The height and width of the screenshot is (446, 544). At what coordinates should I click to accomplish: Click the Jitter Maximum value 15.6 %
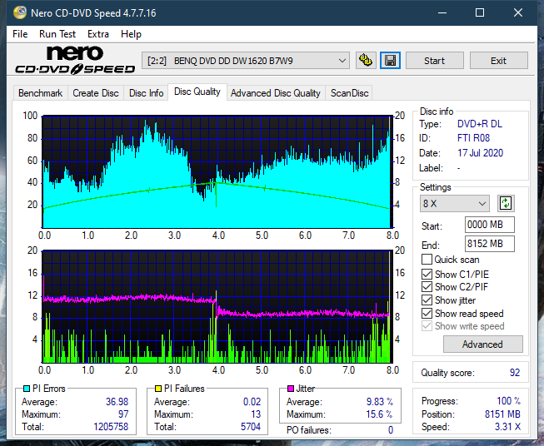[x=379, y=414]
